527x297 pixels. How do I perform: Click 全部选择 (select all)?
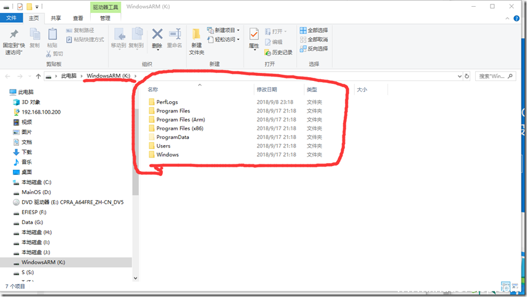click(313, 30)
